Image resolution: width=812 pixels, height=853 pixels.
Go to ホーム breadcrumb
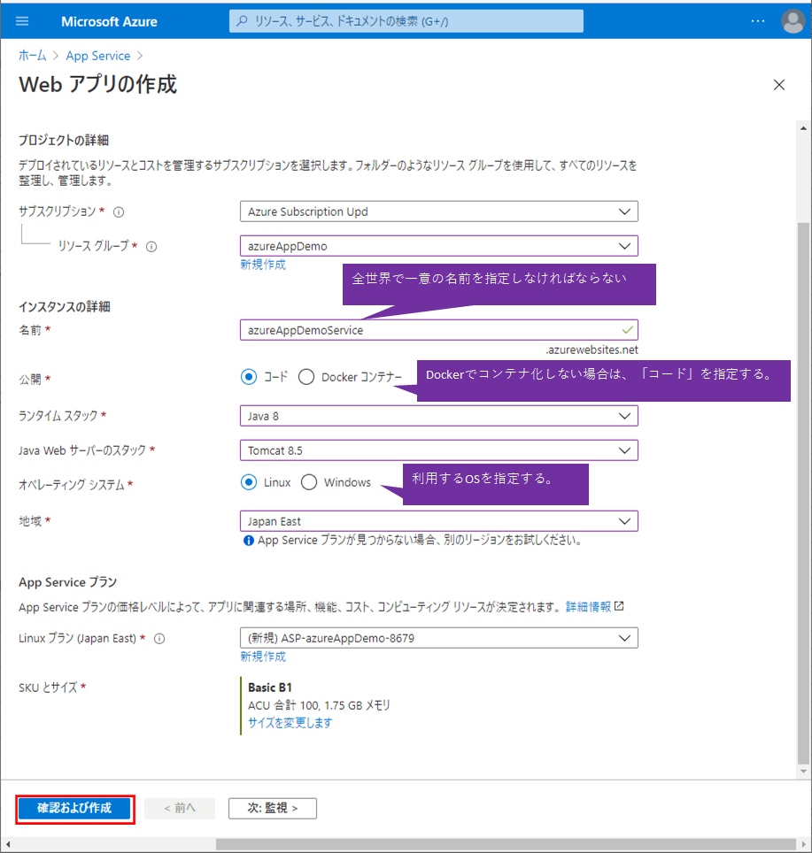pos(33,56)
